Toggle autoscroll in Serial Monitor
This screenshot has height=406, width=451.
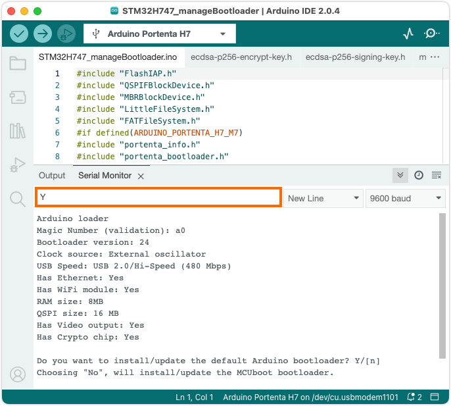(x=400, y=175)
